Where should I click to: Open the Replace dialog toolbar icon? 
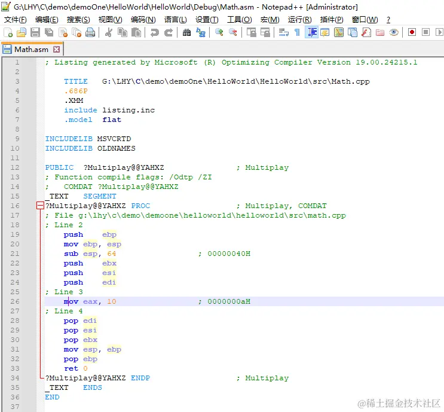200,32
